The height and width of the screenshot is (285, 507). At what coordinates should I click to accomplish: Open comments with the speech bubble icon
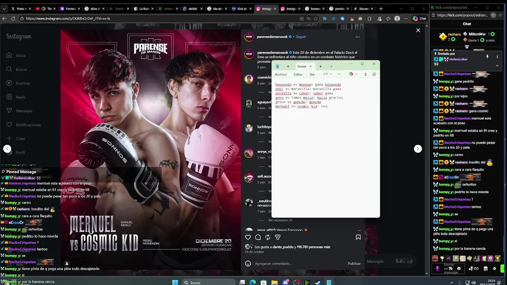[x=258, y=237]
